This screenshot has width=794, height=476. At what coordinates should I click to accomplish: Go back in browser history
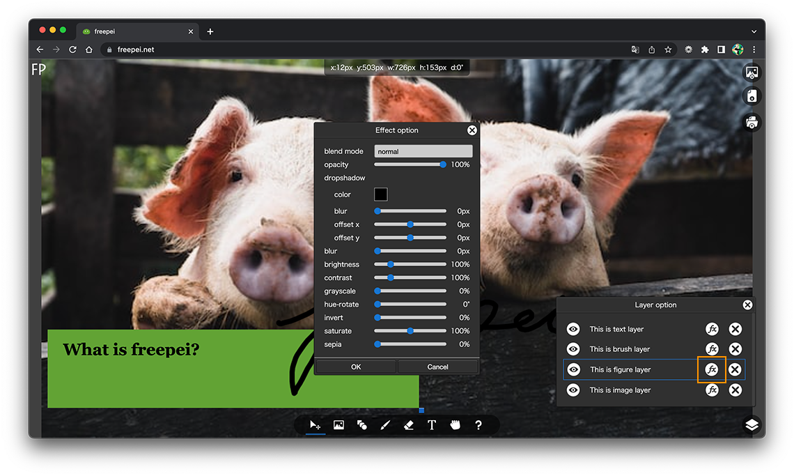[40, 49]
